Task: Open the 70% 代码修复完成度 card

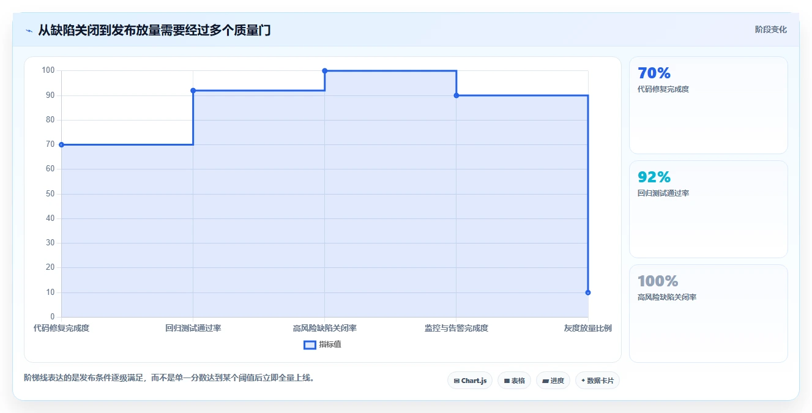Action: pos(708,105)
